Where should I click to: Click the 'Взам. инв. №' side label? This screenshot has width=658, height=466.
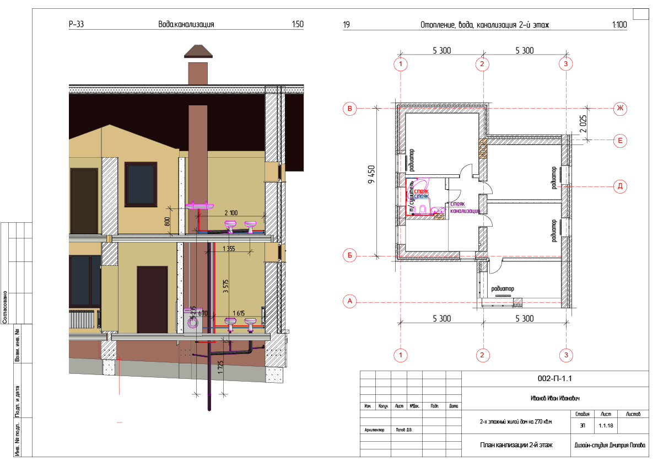coord(17,345)
